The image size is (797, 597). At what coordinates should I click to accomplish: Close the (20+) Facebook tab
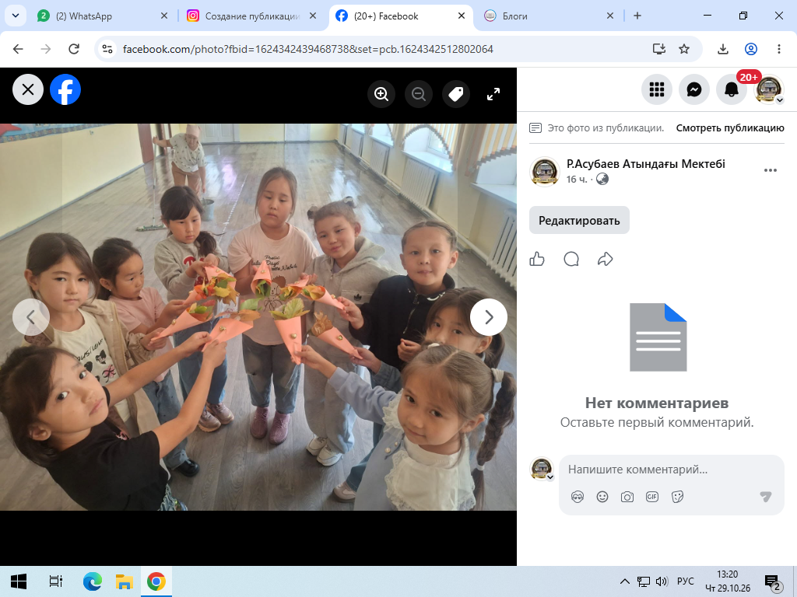coord(462,16)
